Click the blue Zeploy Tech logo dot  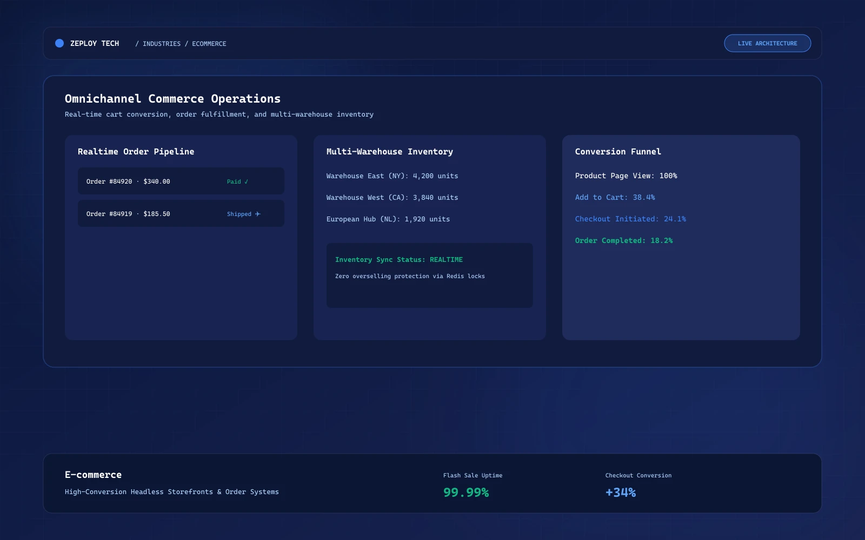[59, 43]
